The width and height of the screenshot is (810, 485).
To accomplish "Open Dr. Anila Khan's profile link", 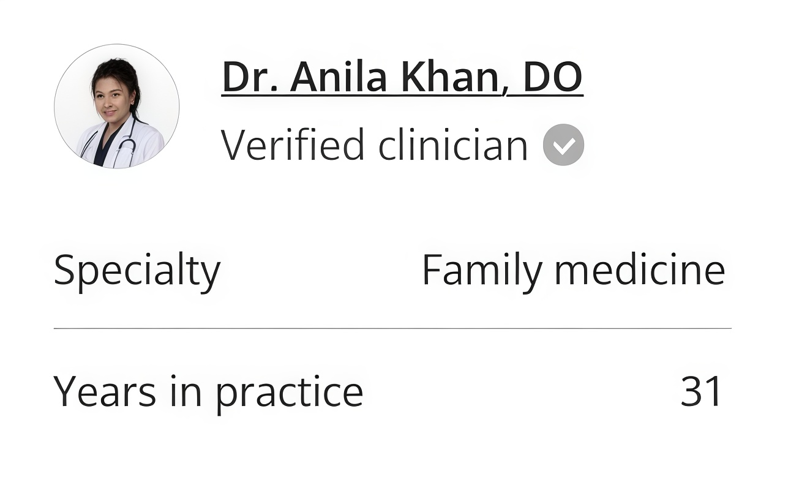I will coord(402,77).
